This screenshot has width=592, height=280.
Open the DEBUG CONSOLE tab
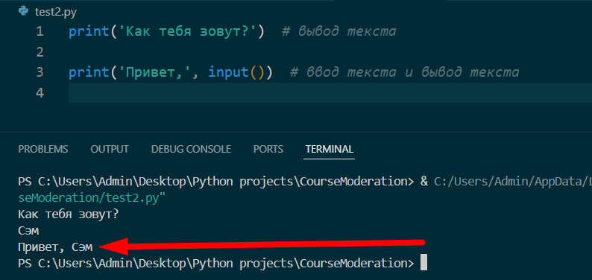[x=191, y=149]
